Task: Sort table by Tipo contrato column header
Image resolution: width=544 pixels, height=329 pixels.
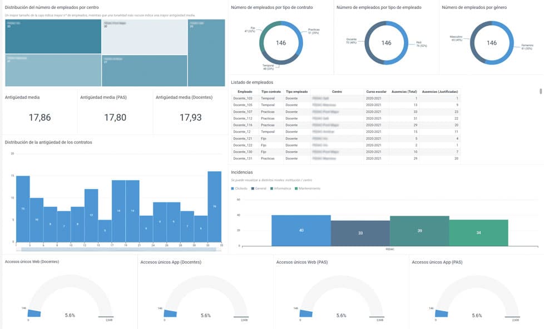Action: pos(271,92)
